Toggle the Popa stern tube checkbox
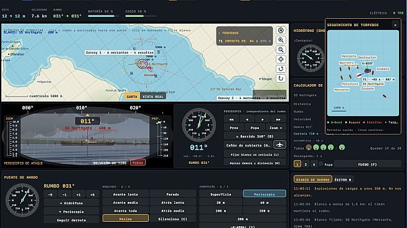This screenshot has width=407, height=228. pos(321,164)
